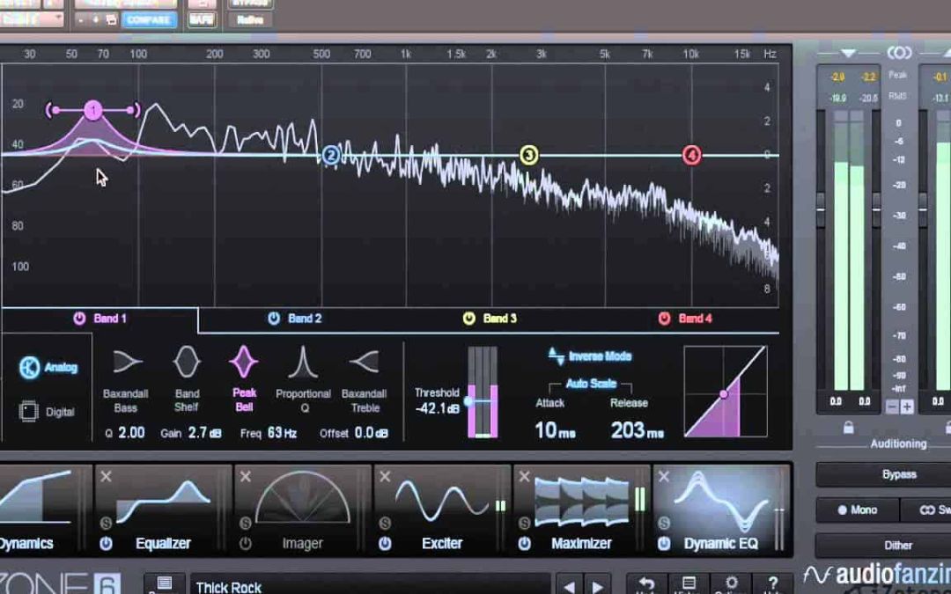The height and width of the screenshot is (594, 951).
Task: Open the Band 1 tab
Action: [99, 319]
